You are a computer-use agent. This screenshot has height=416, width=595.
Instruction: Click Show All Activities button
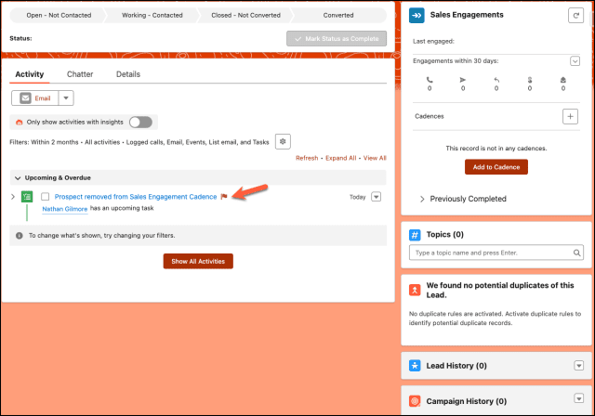198,261
